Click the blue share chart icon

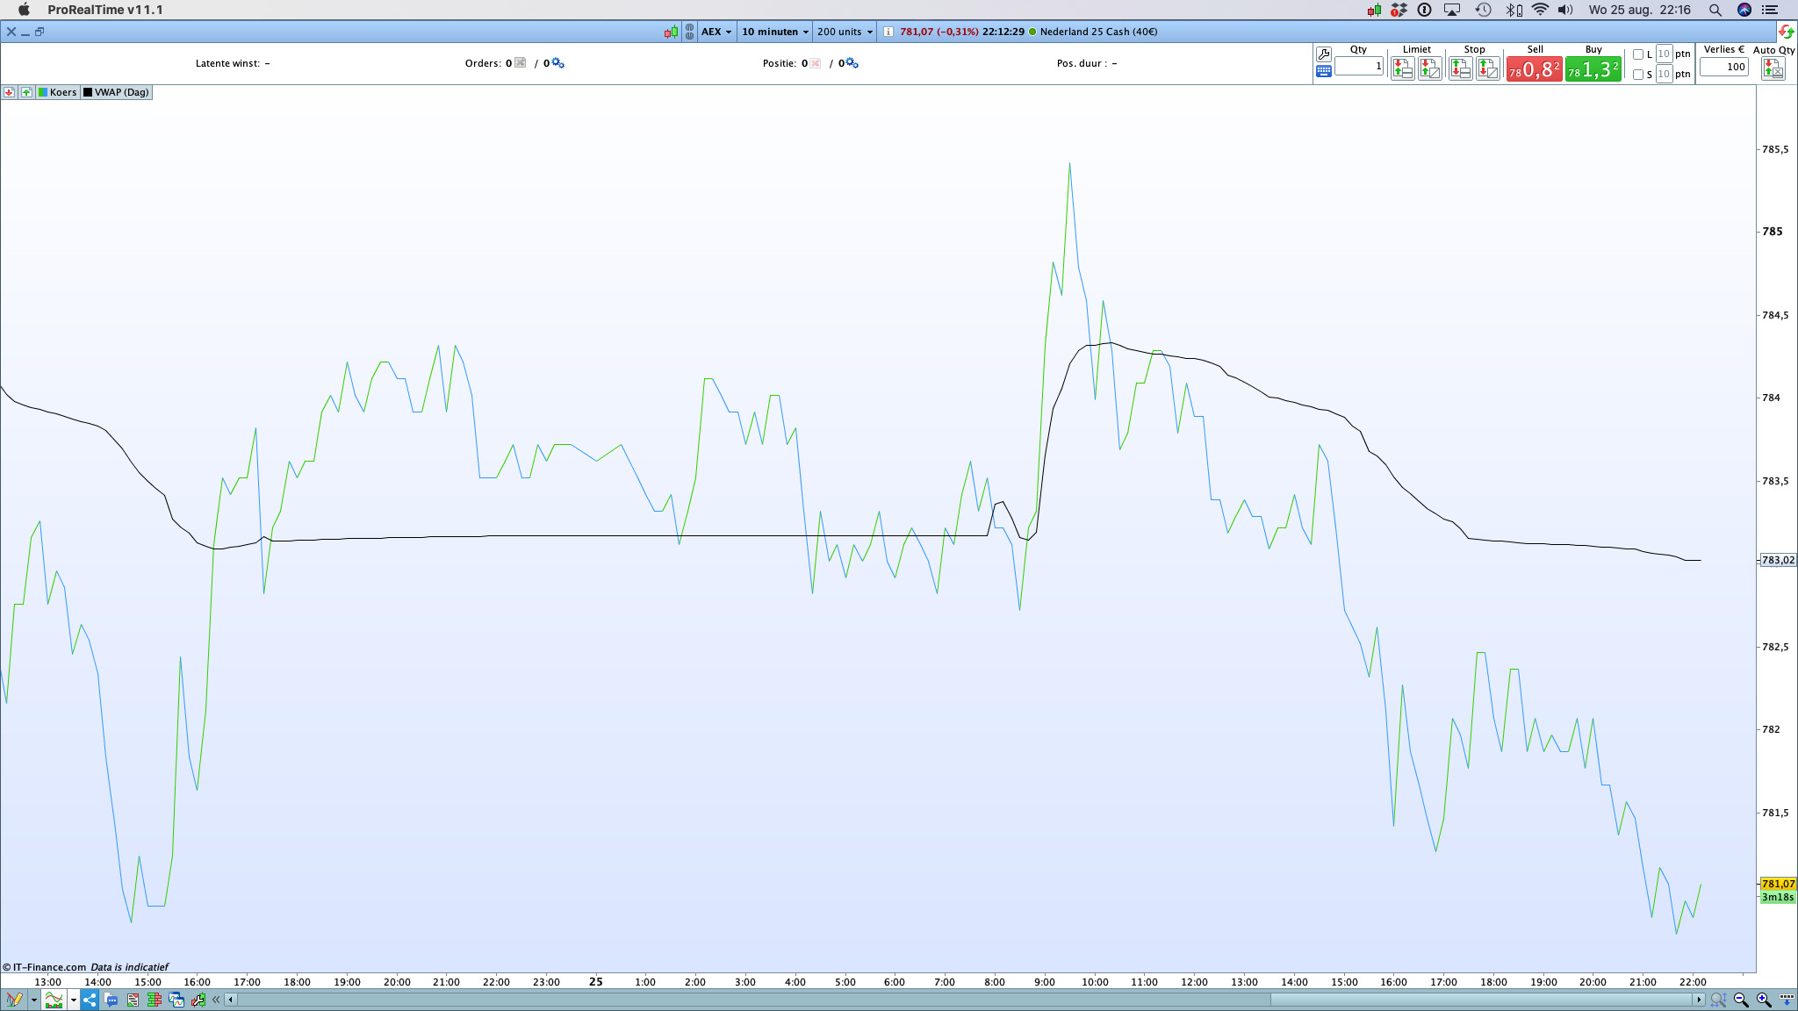pyautogui.click(x=90, y=1000)
